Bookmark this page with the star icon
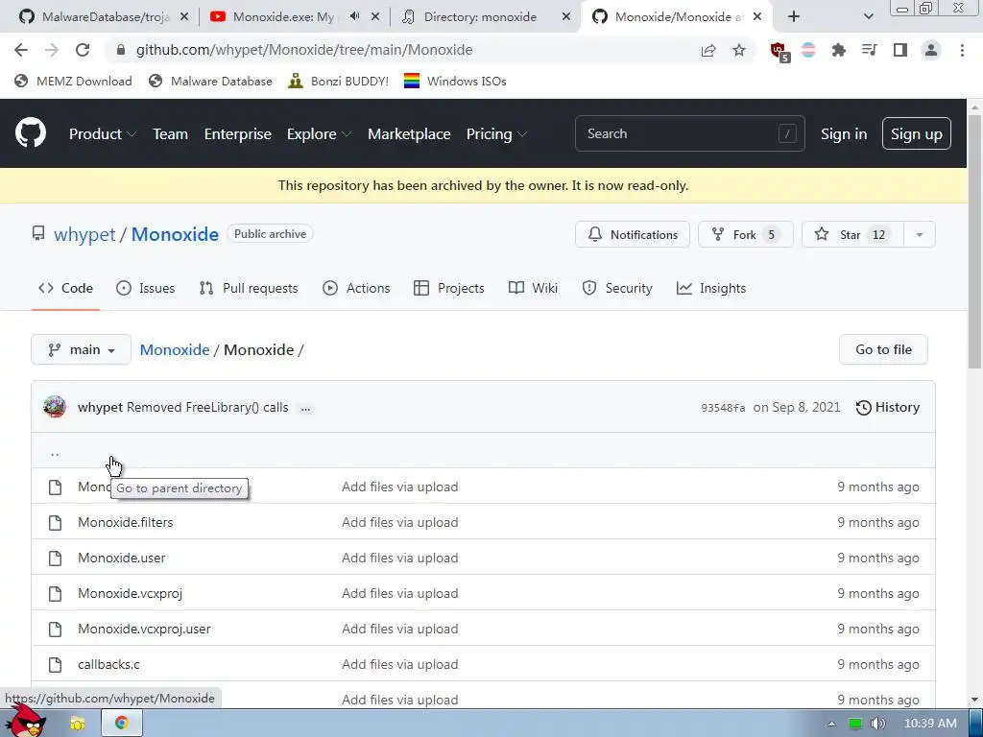983x737 pixels. pyautogui.click(x=739, y=50)
